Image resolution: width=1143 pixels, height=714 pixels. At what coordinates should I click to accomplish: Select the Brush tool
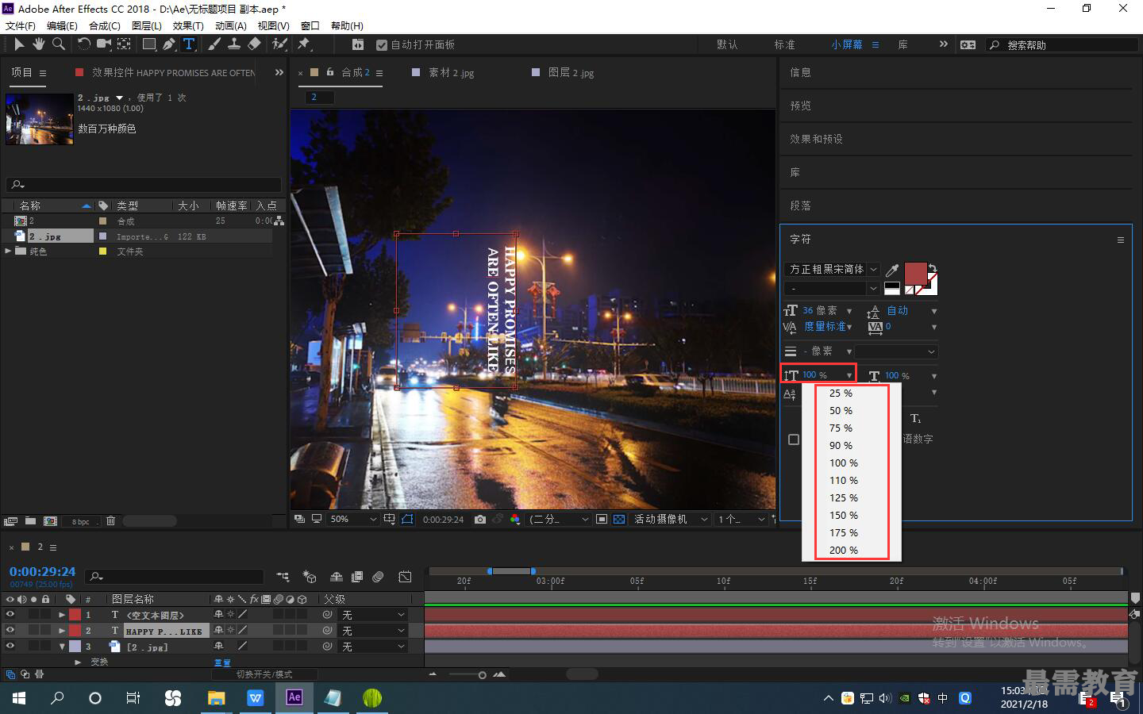point(214,44)
